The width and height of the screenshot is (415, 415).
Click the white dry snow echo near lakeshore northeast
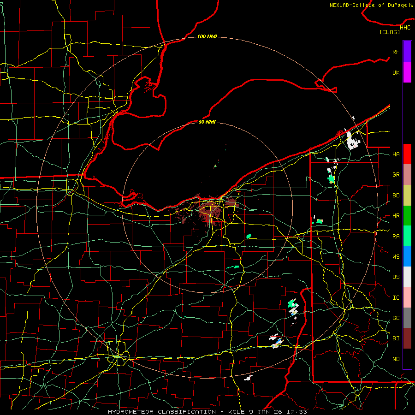click(x=352, y=140)
